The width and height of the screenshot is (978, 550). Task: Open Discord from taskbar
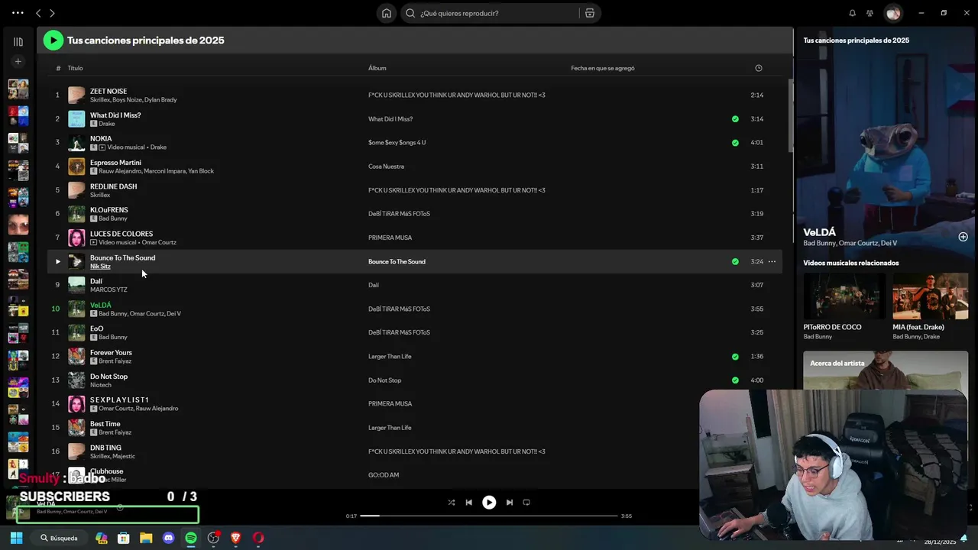(x=168, y=538)
